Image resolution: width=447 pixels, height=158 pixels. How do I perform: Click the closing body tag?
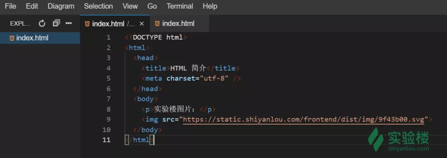[147, 129]
